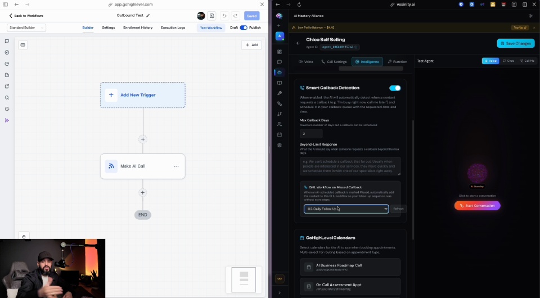Screen dimensions: 540x298
Task: Expand the Voxinity sidebar with the chevron
Action: tap(280, 293)
